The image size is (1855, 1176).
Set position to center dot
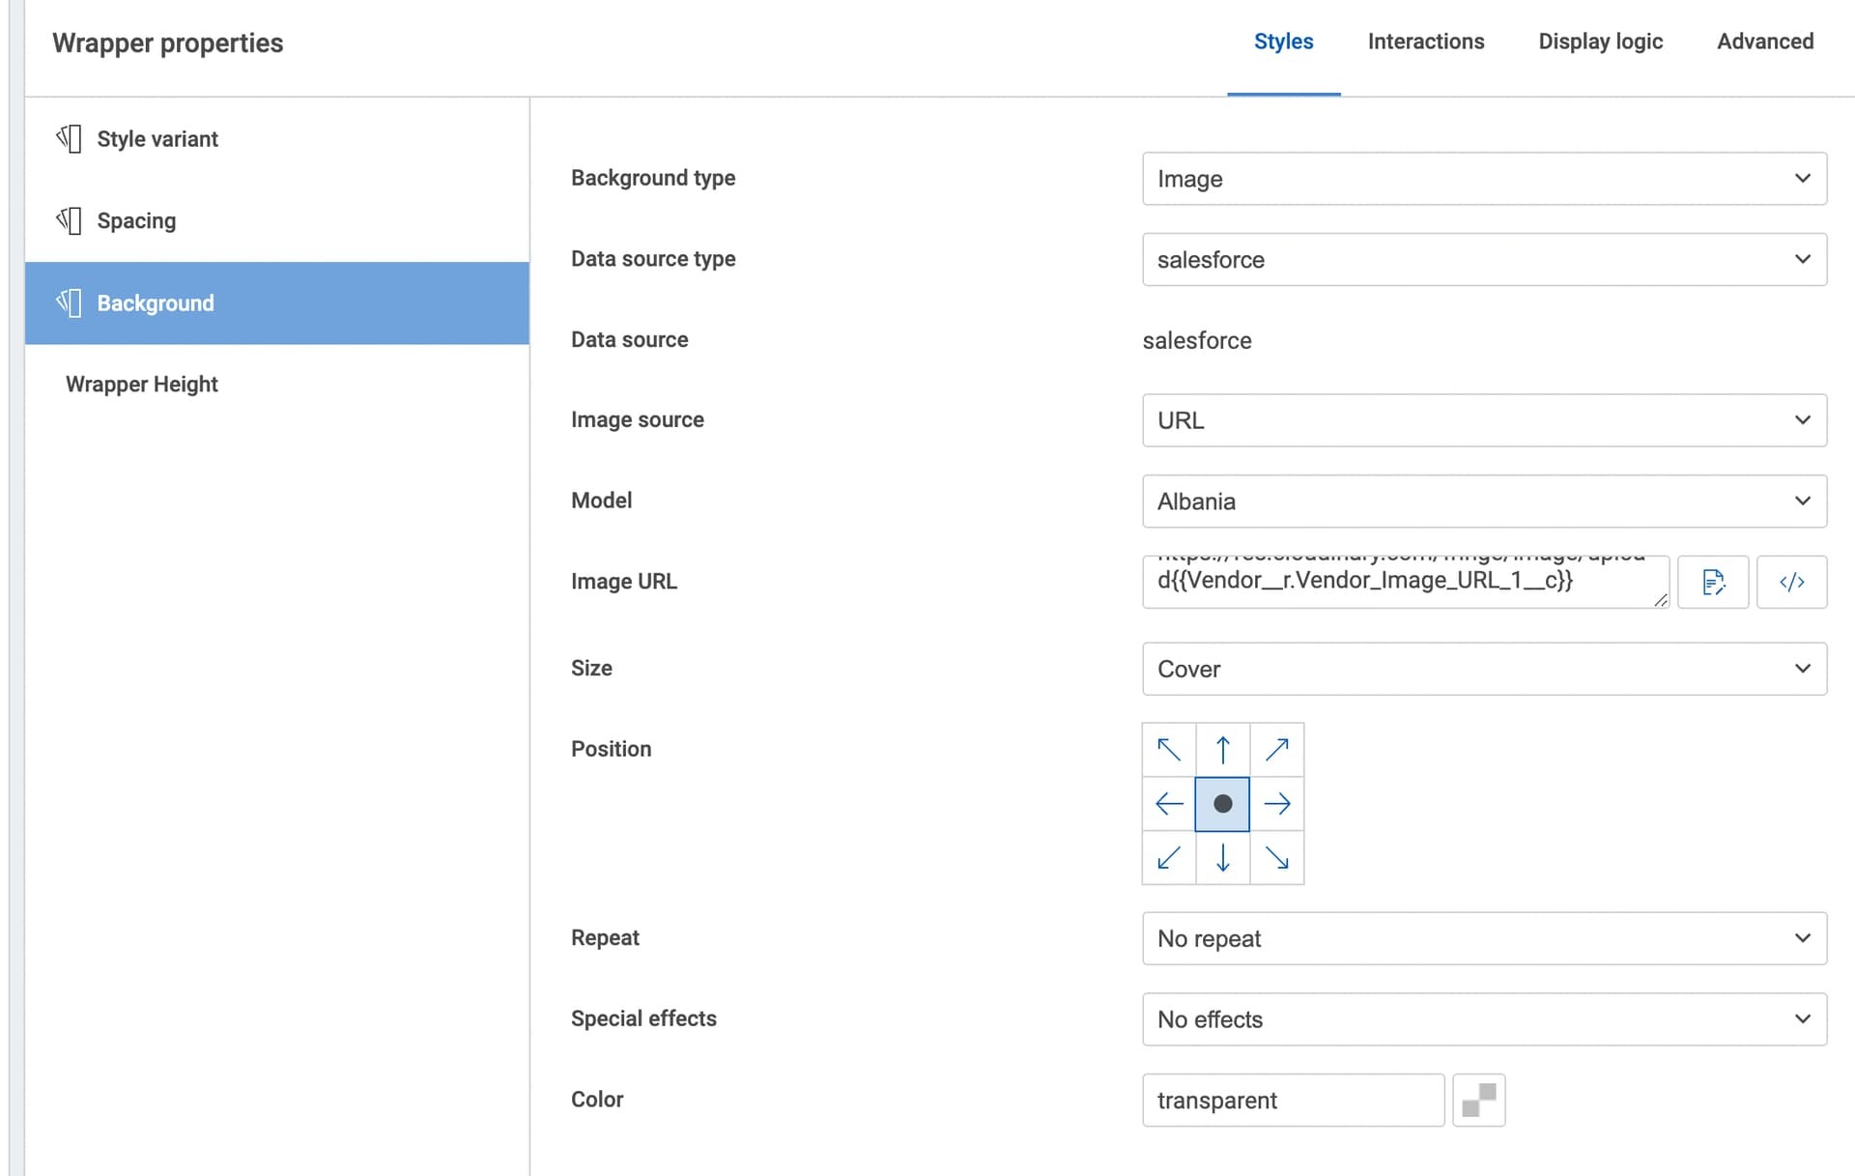tap(1223, 804)
